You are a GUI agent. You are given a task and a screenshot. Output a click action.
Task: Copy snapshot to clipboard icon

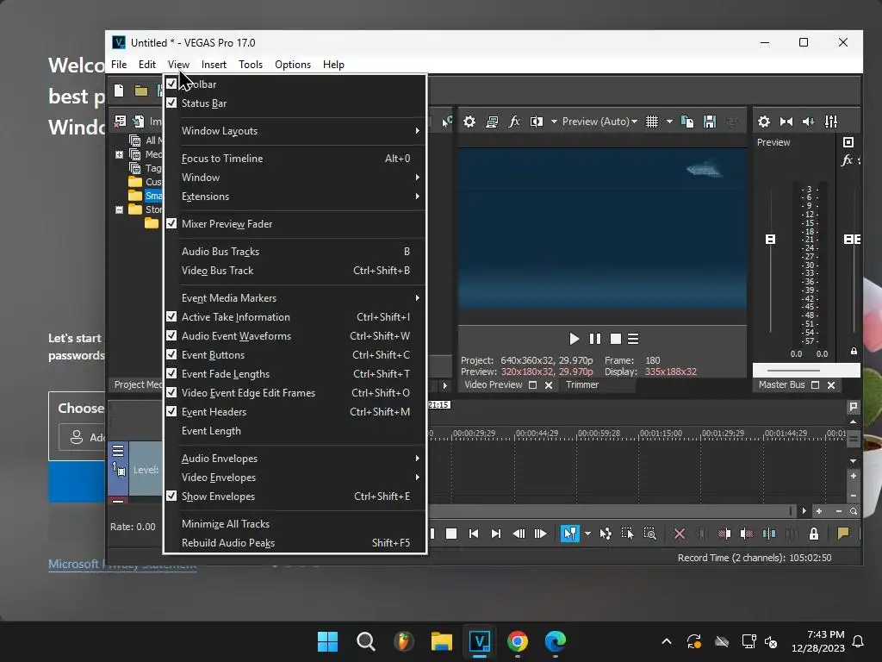(x=687, y=122)
